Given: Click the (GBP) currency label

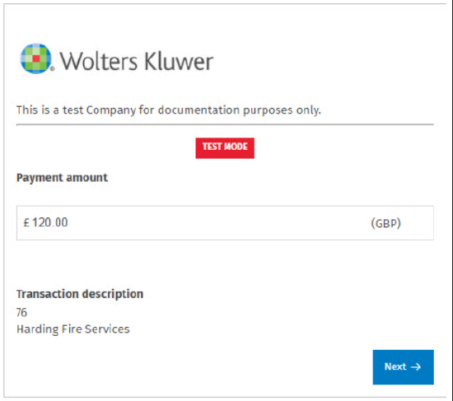Looking at the screenshot, I should point(385,223).
